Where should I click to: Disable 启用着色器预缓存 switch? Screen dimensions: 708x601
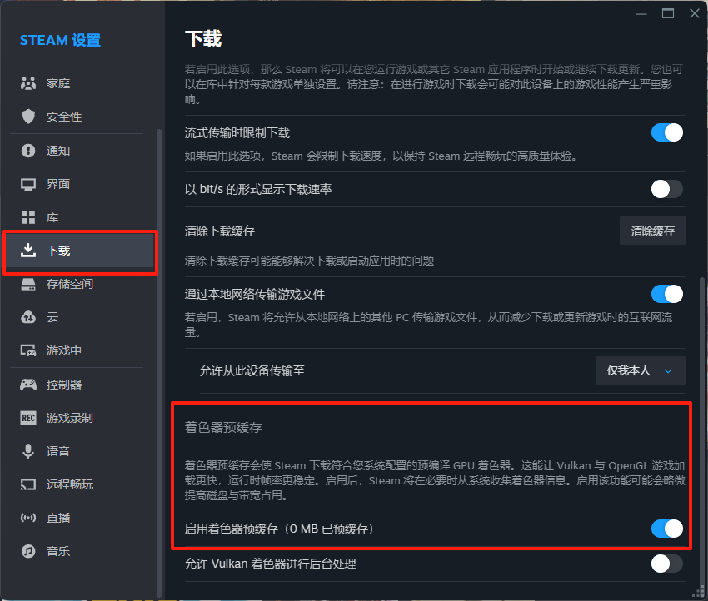tap(666, 529)
